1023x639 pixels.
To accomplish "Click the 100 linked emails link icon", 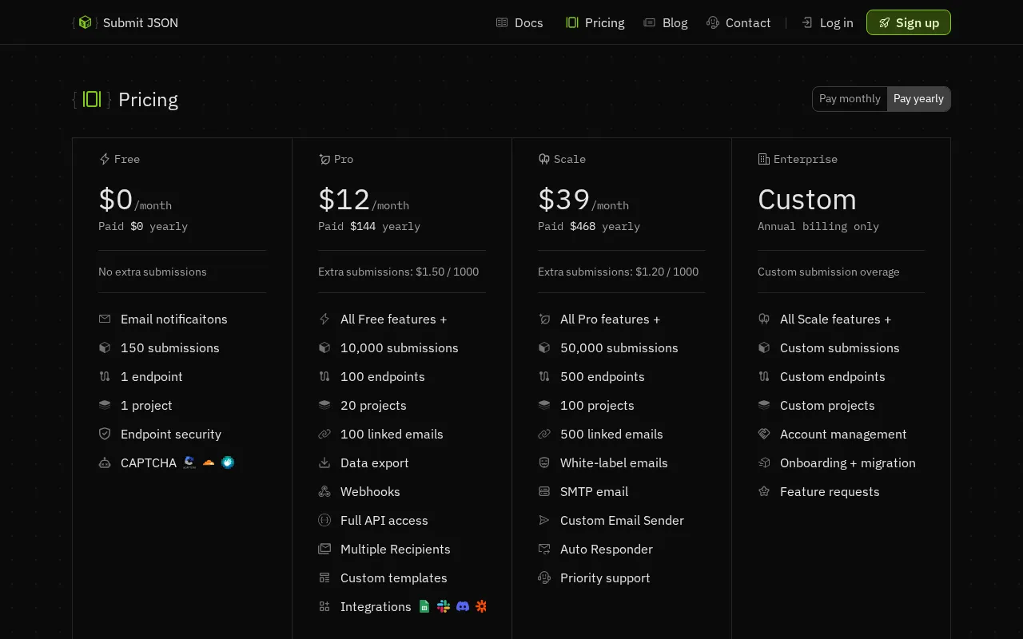I will [324, 434].
